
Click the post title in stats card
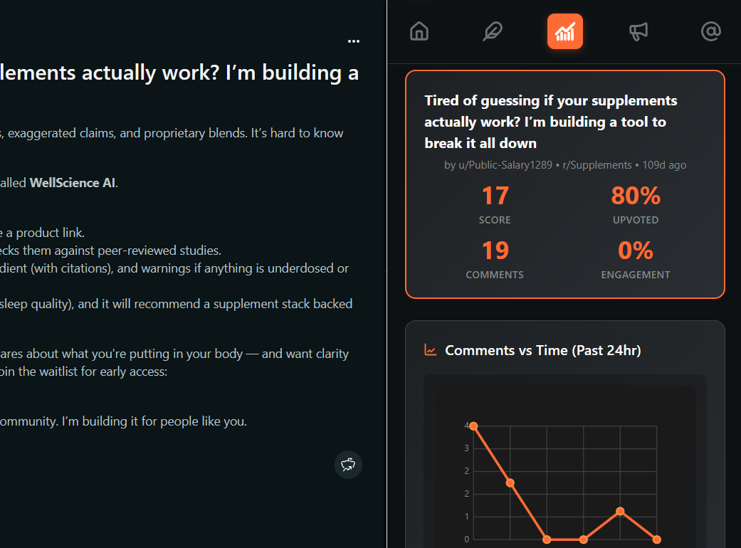[x=550, y=122]
